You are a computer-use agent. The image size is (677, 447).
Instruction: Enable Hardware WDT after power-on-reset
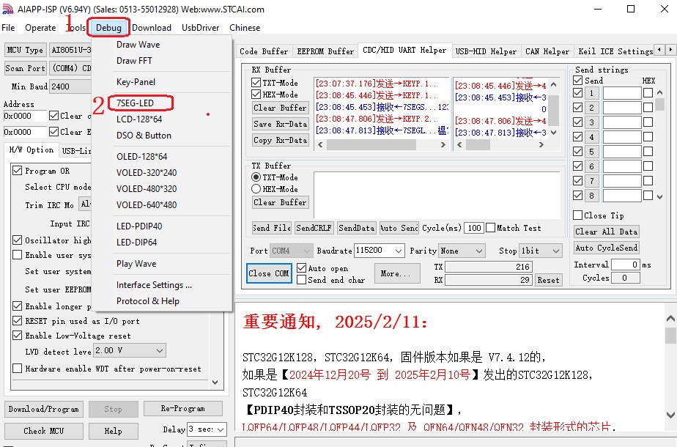click(18, 369)
